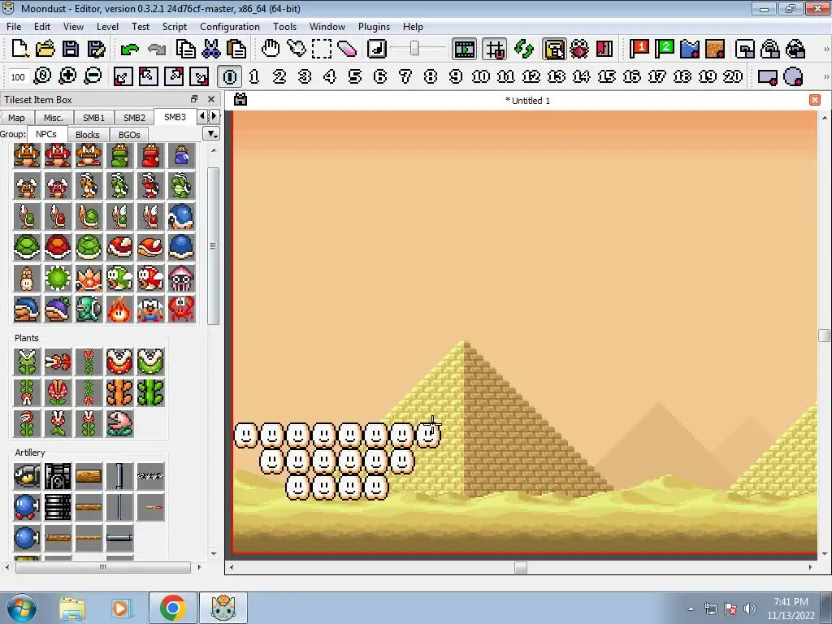Open the Script menu
Viewport: 832px width, 624px height.
point(174,27)
